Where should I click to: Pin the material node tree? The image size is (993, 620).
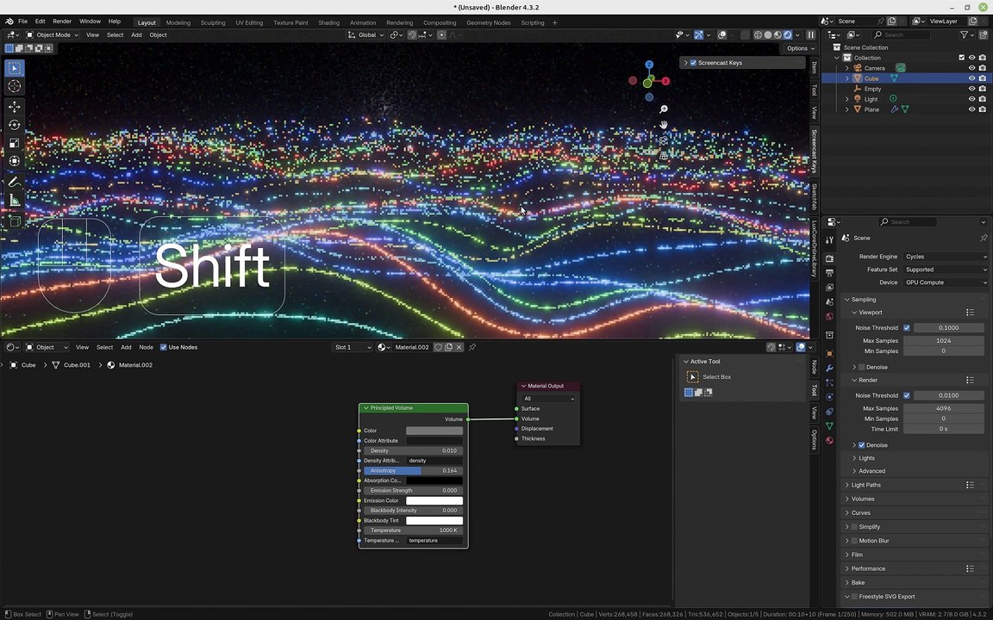pyautogui.click(x=472, y=347)
